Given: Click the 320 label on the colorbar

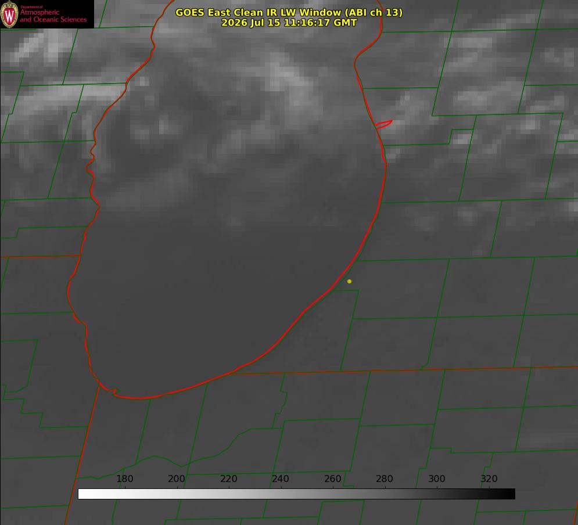Looking at the screenshot, I should [x=489, y=479].
